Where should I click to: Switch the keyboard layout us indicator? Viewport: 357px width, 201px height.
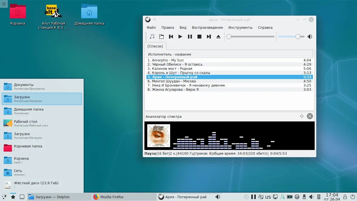(268, 197)
